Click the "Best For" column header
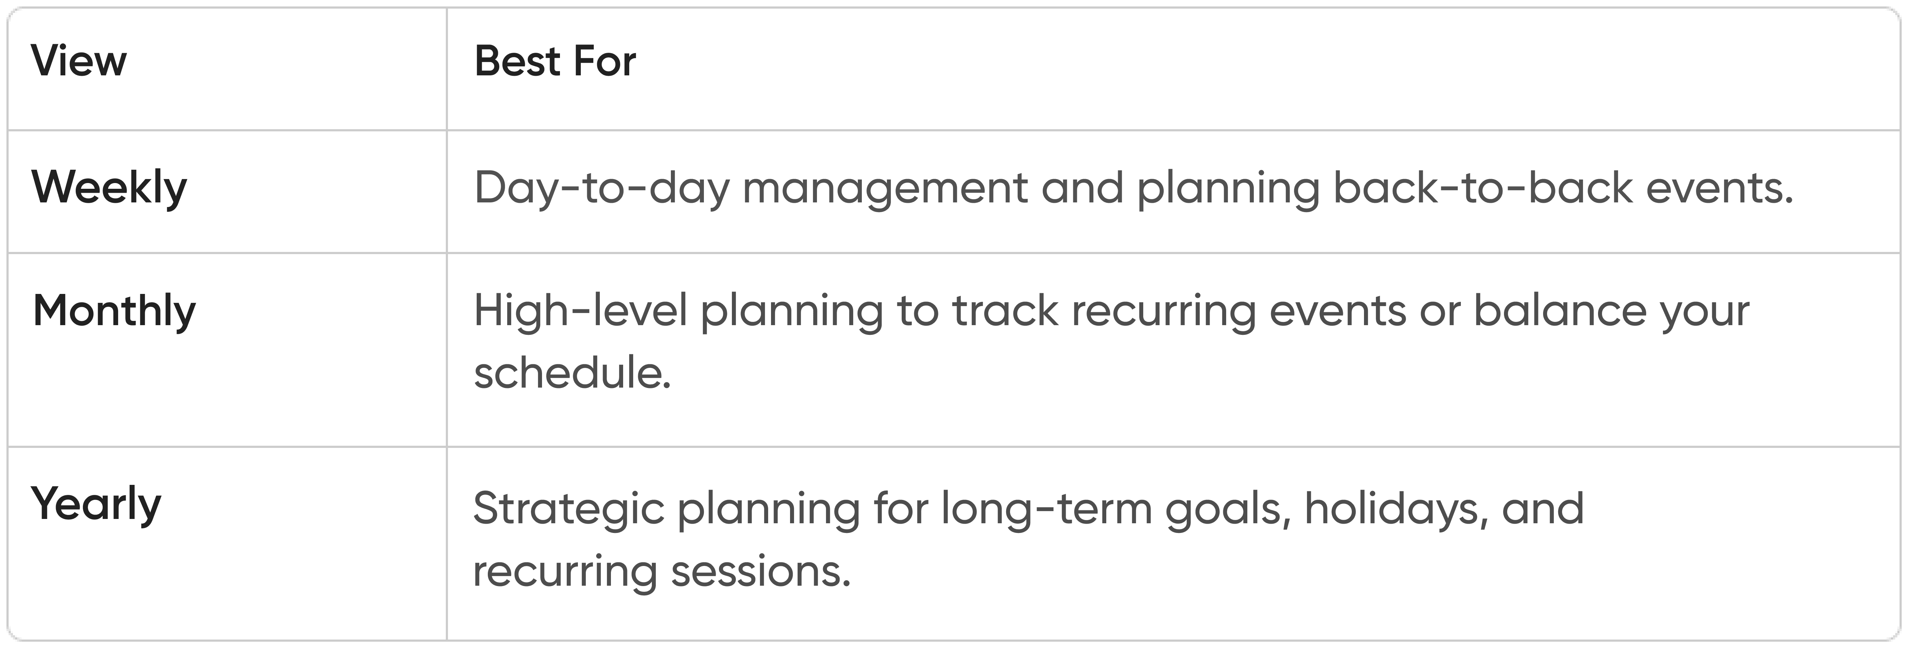This screenshot has width=1906, height=646. (555, 61)
